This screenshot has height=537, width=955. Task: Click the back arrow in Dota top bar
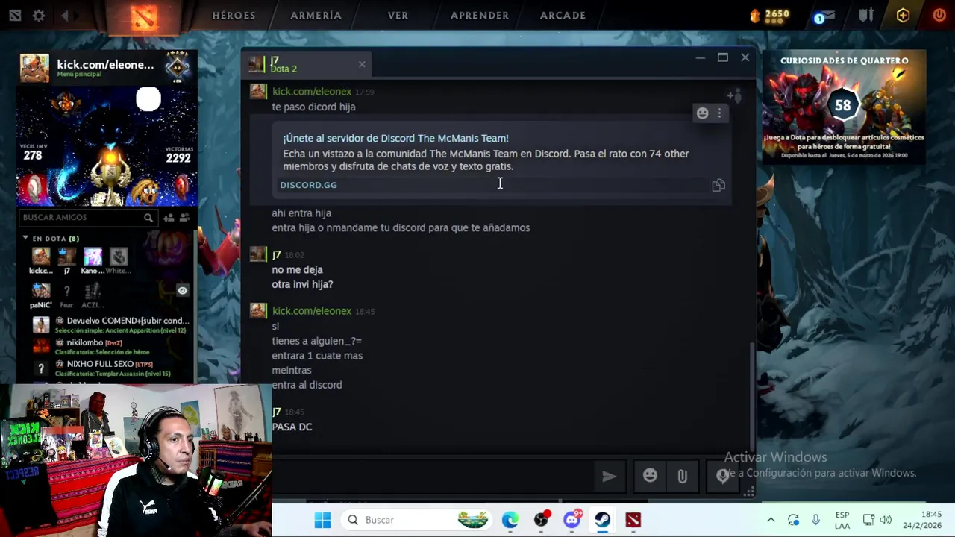[65, 15]
